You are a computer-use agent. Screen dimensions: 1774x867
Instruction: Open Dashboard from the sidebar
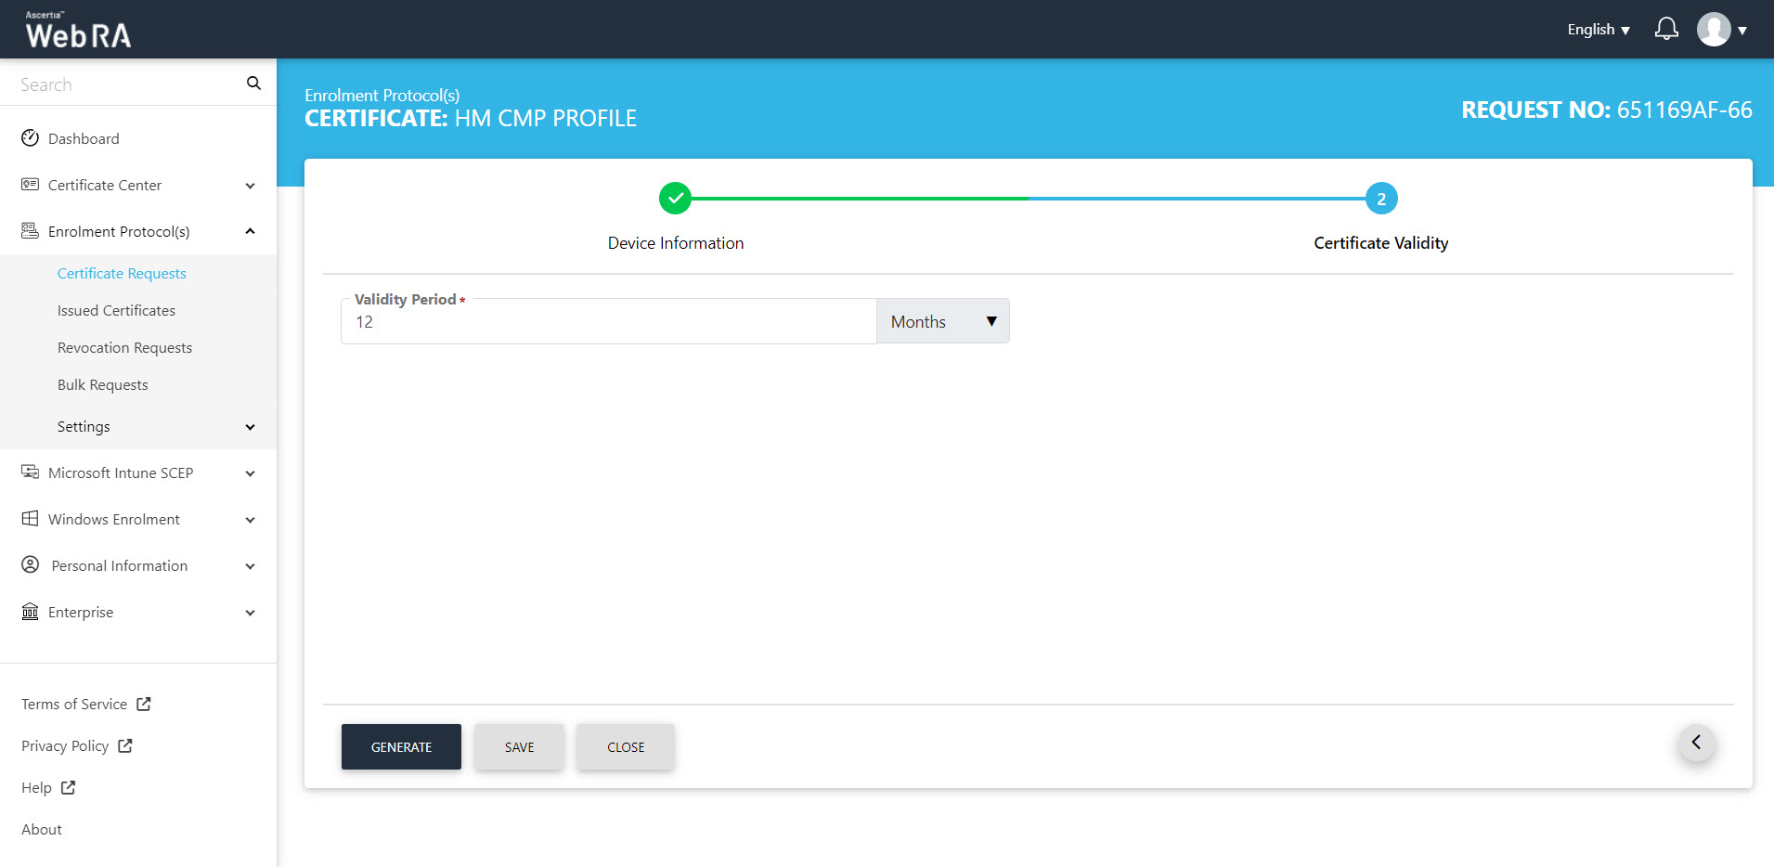coord(84,138)
